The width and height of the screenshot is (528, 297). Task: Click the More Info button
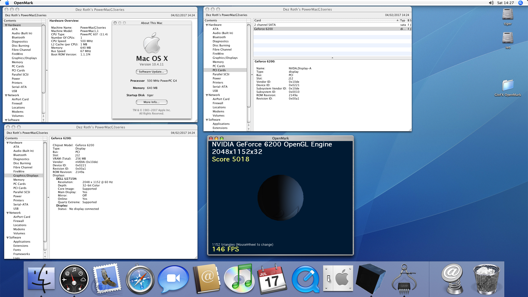pyautogui.click(x=152, y=102)
